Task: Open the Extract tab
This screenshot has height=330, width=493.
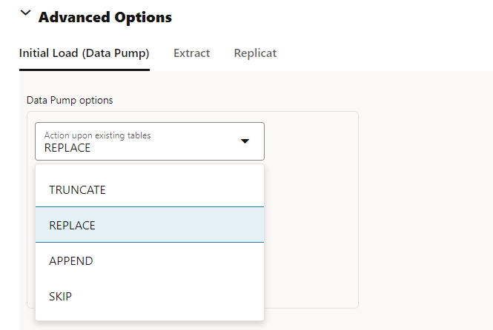Action: click(x=191, y=53)
